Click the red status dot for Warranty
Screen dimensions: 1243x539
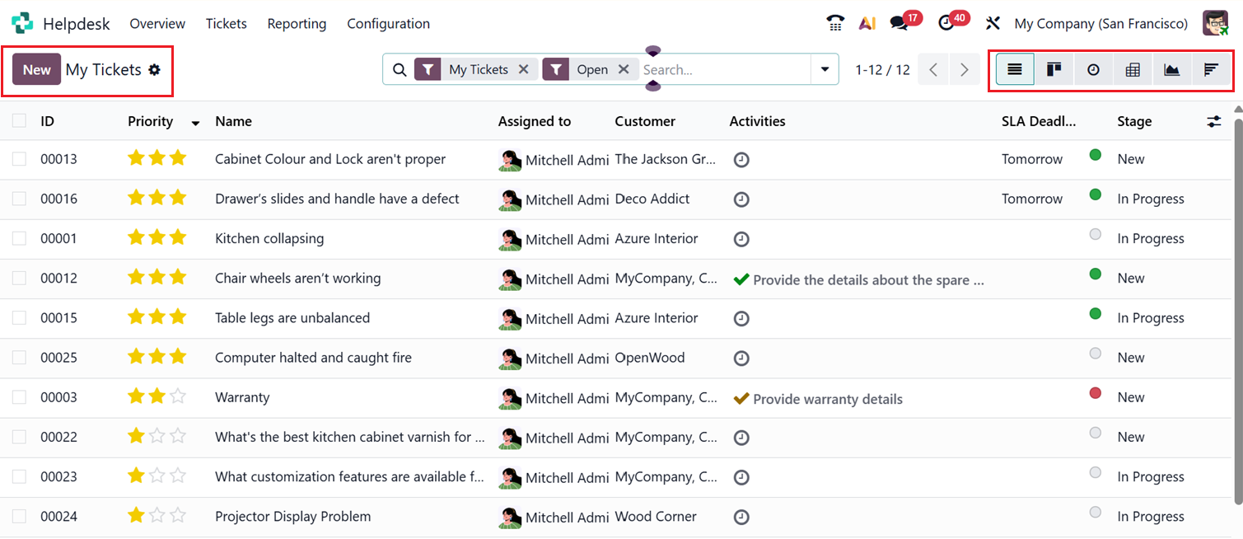(1096, 393)
